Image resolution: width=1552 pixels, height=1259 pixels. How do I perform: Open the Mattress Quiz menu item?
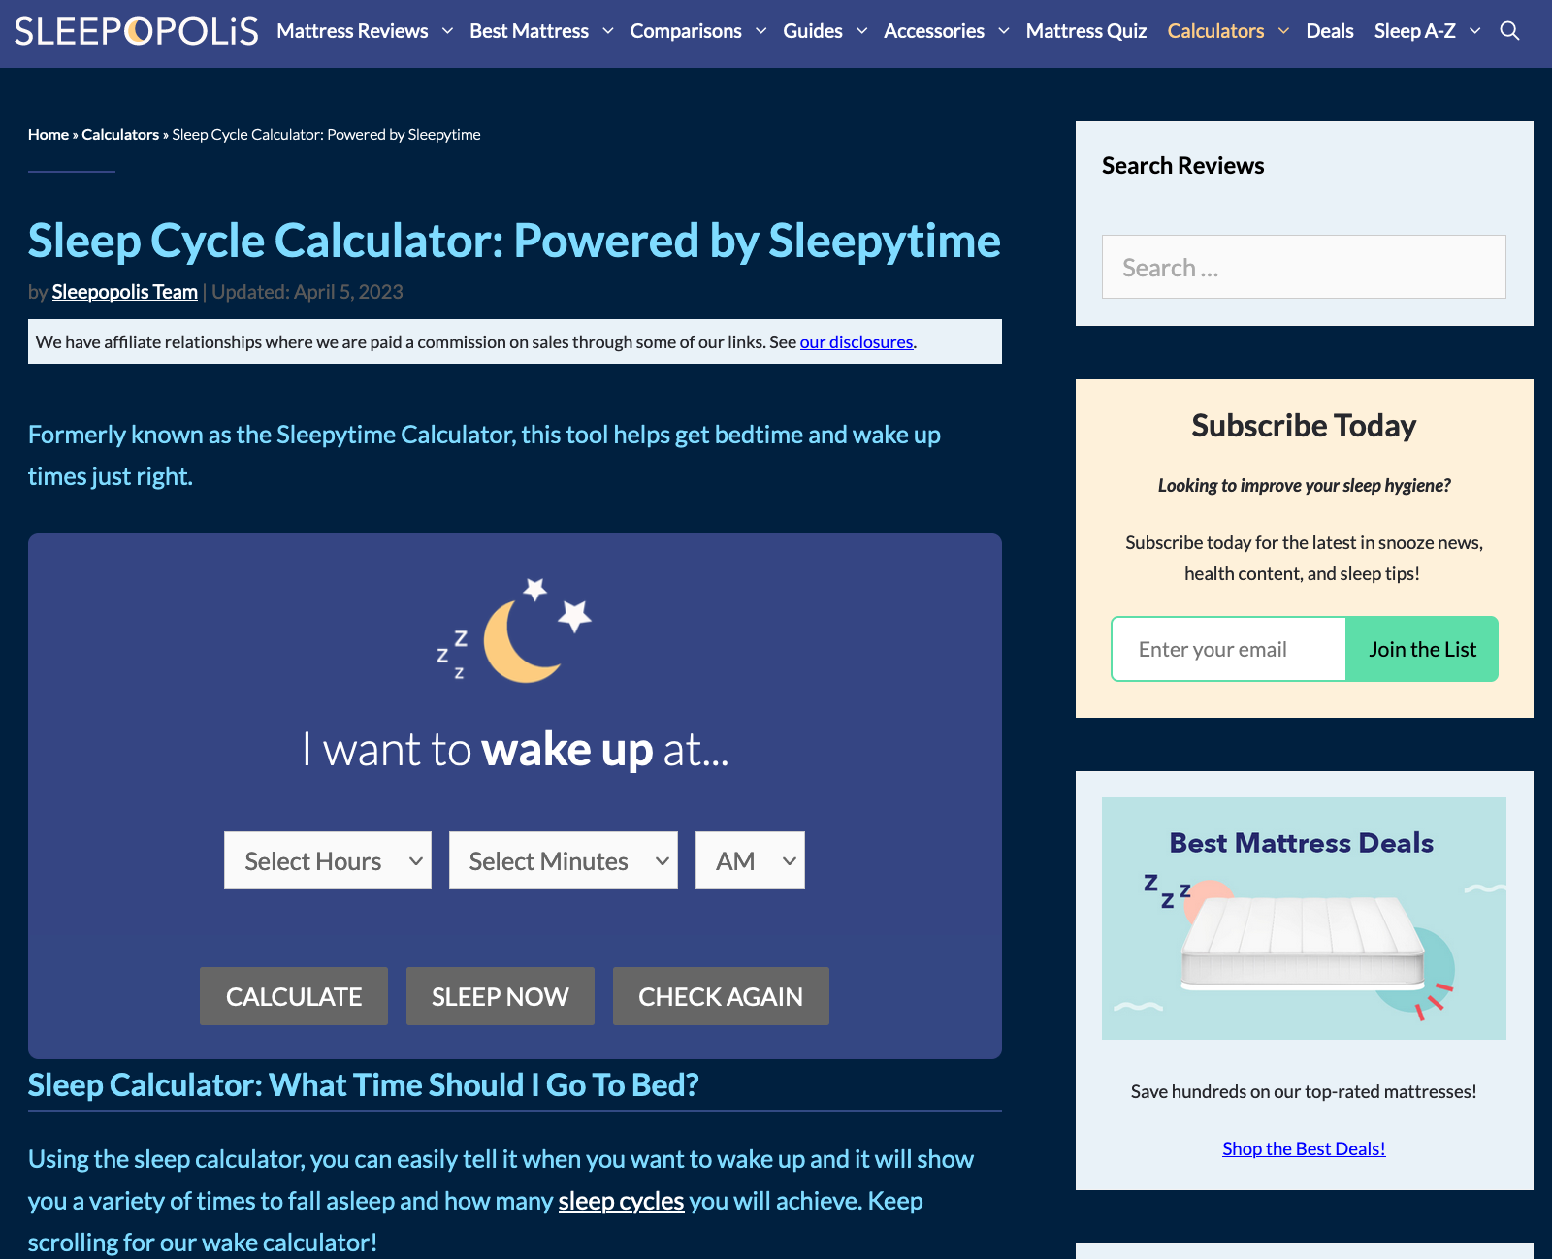(x=1085, y=30)
